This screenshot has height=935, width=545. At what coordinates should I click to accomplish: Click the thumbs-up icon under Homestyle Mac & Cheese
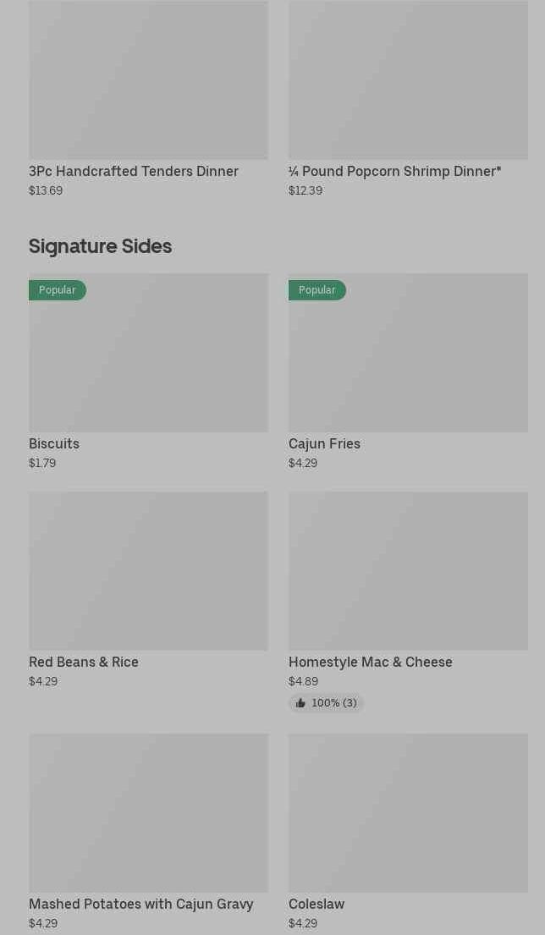click(300, 703)
